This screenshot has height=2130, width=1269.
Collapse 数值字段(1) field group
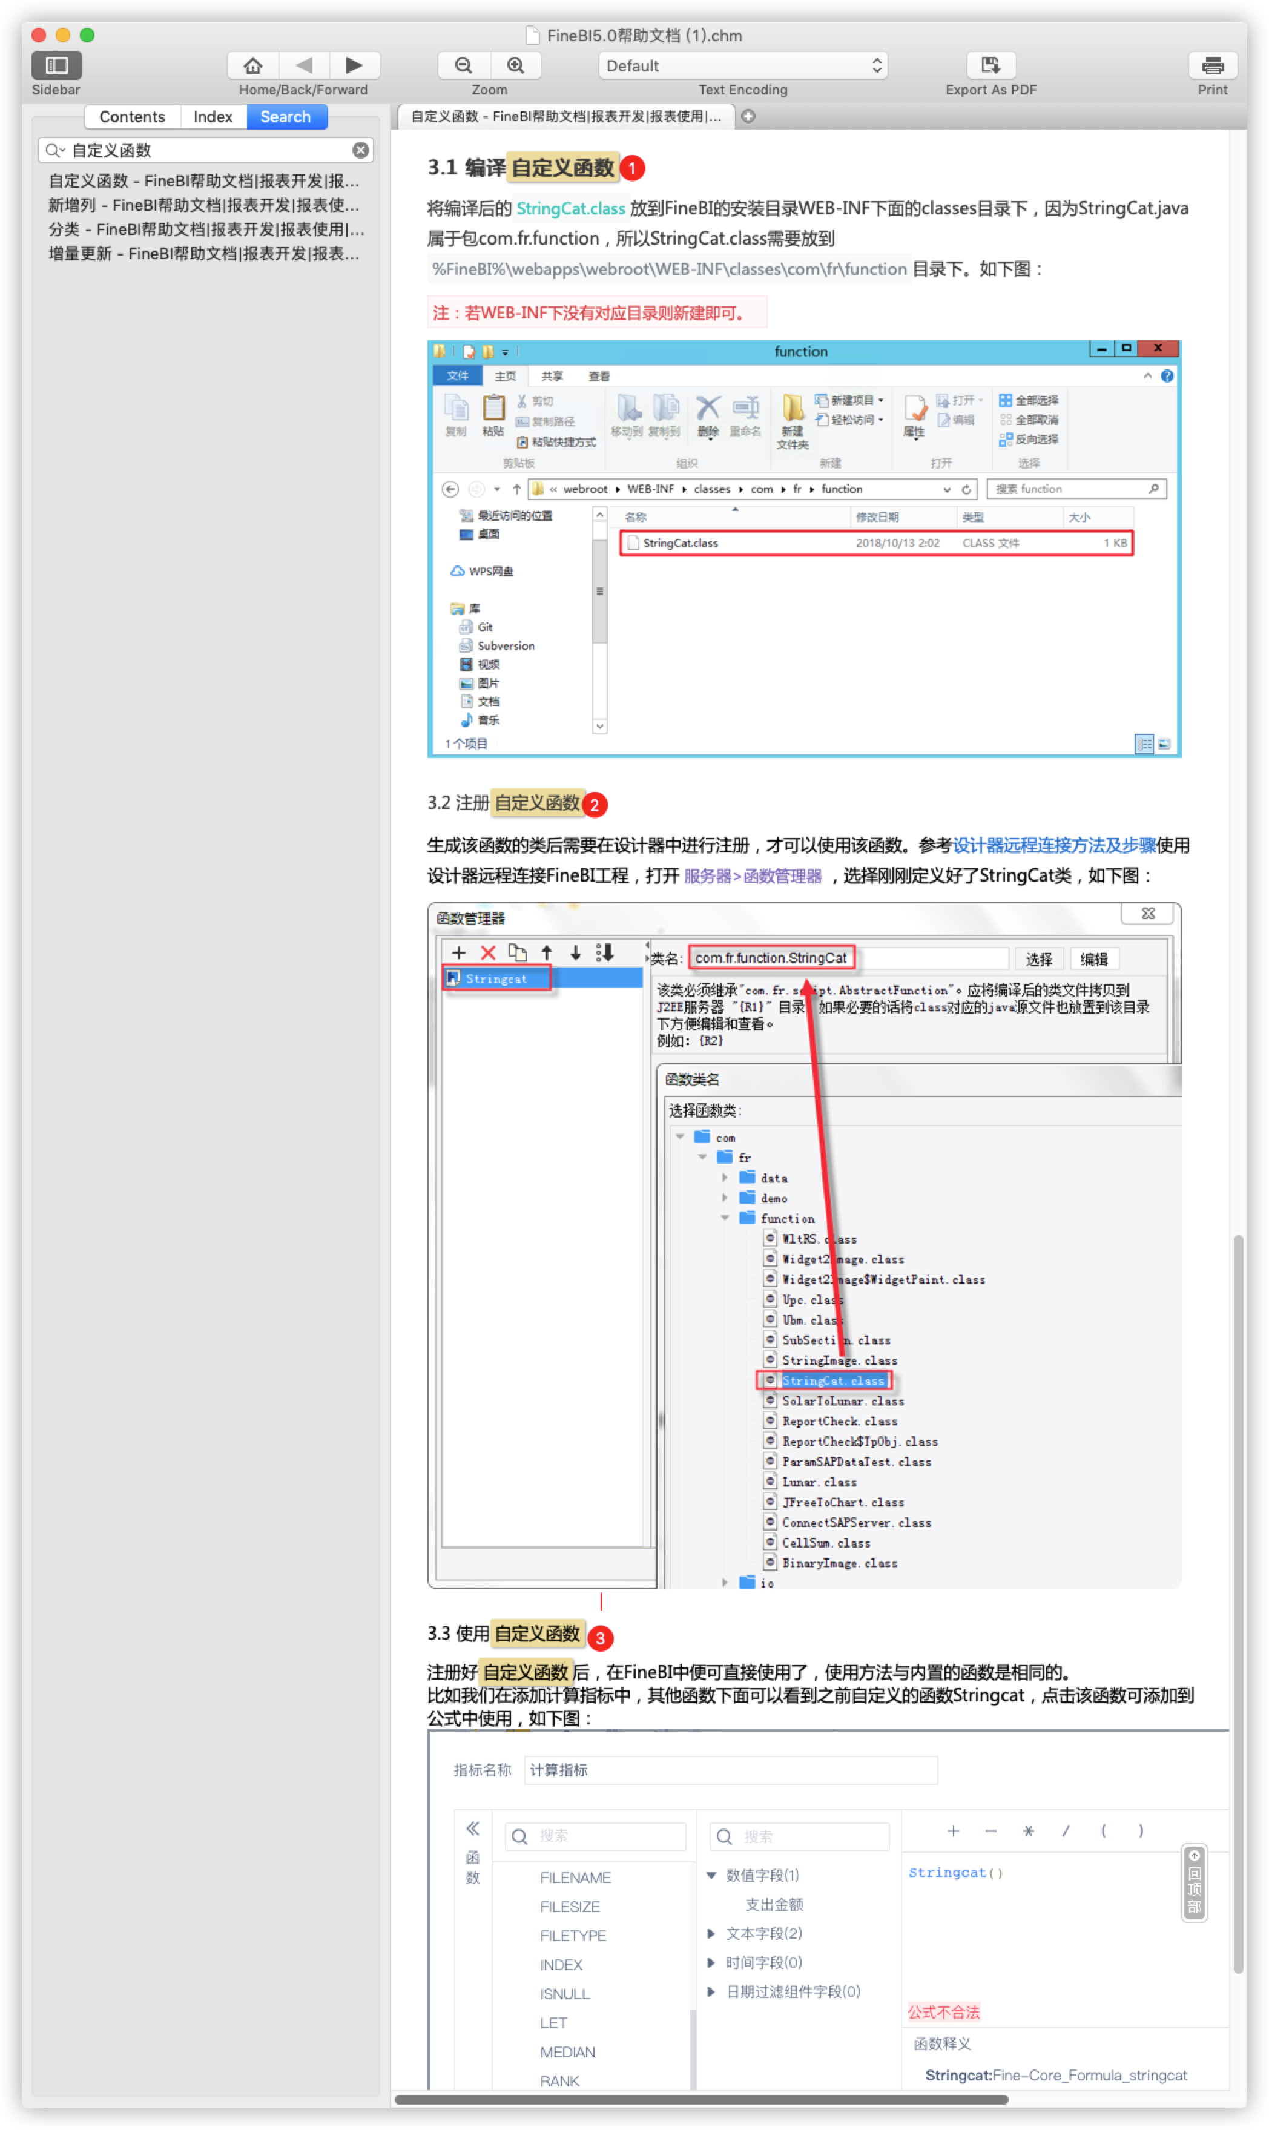[711, 1875]
